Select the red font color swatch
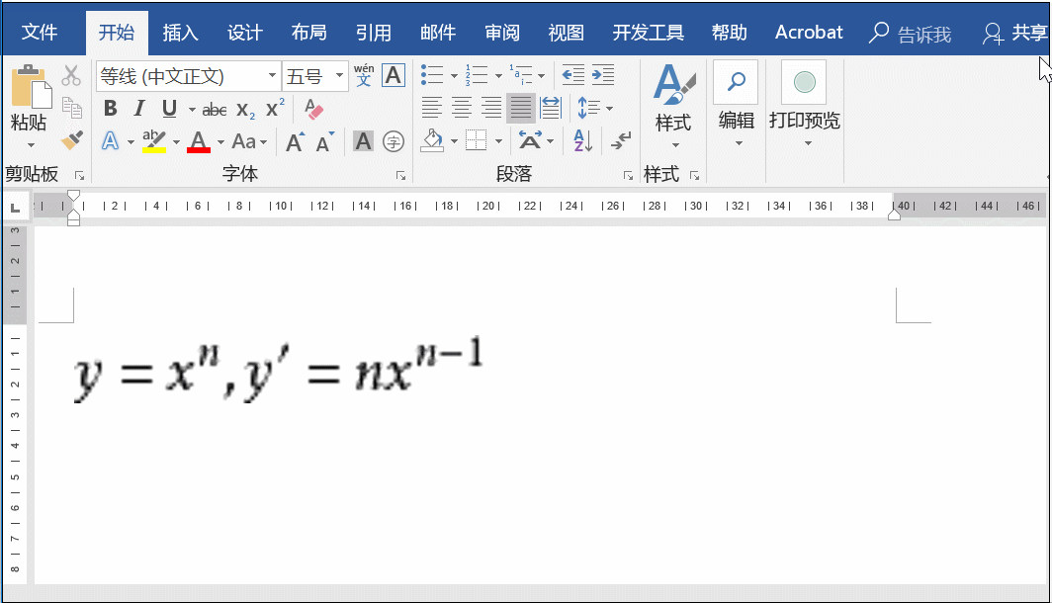Viewport: 1052px width, 603px height. click(198, 141)
